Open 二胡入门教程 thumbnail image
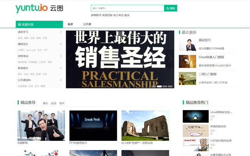The height and width of the screenshot is (156, 250). (x=187, y=78)
